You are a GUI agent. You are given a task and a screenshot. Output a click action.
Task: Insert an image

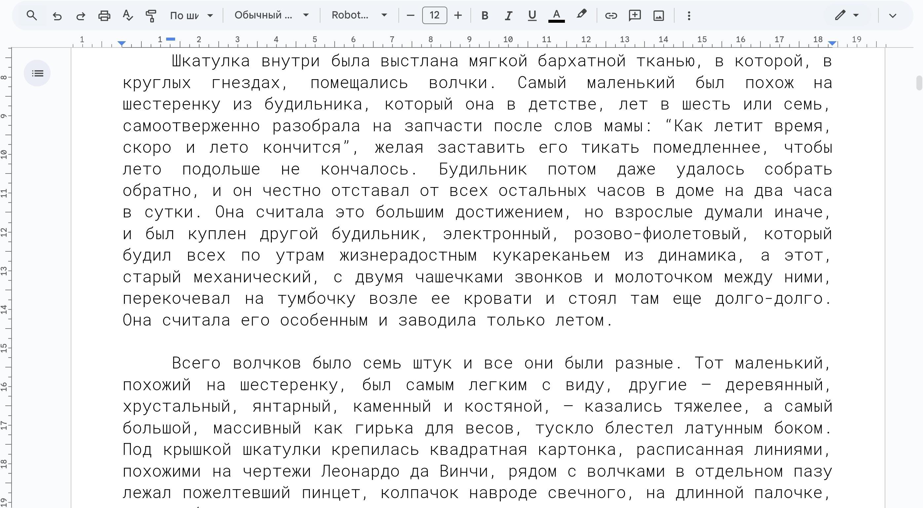coord(659,16)
